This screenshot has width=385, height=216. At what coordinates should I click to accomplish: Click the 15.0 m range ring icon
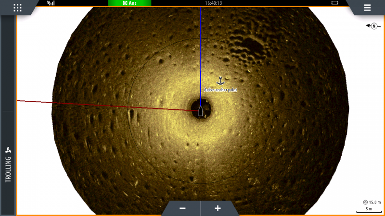pyautogui.click(x=365, y=203)
